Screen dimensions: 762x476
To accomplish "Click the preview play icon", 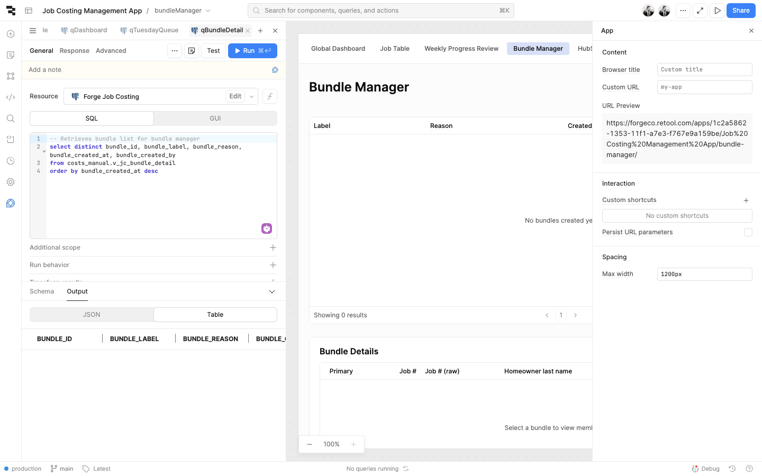I will click(717, 11).
